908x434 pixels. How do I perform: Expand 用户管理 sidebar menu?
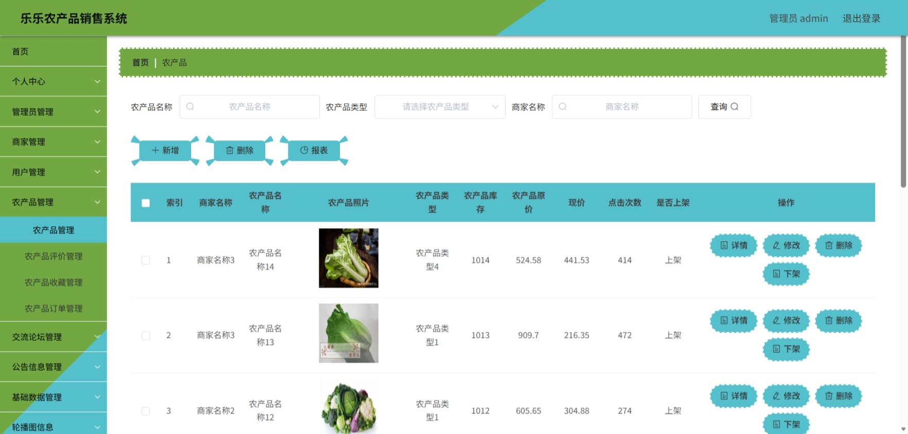tap(54, 172)
